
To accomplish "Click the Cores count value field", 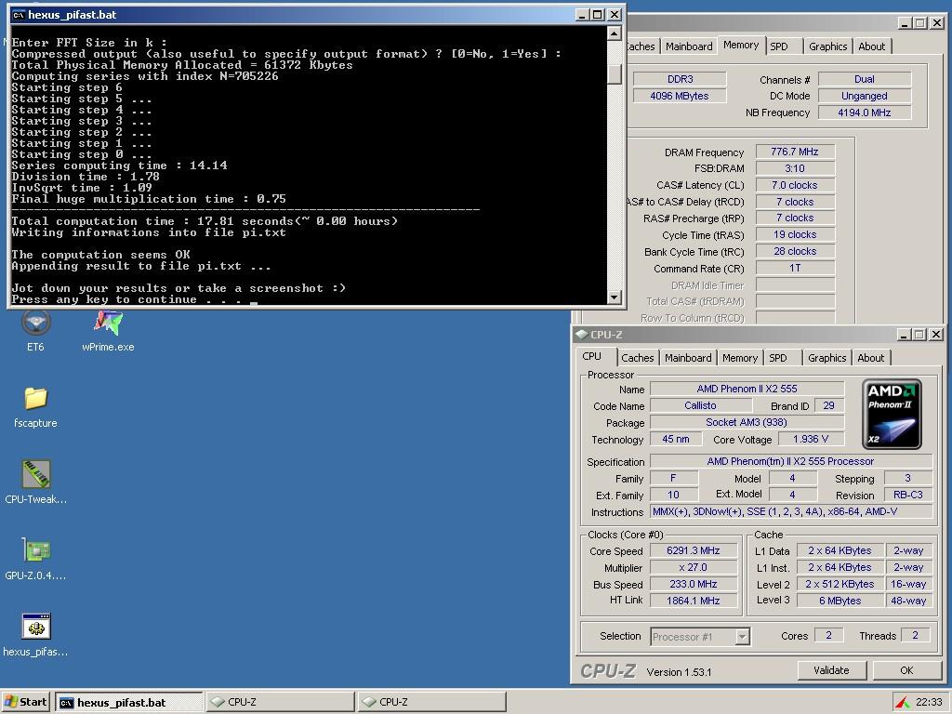I will tap(828, 635).
